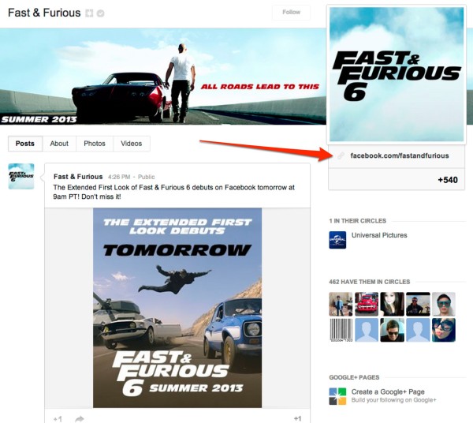The height and width of the screenshot is (423, 473).
Task: Click the share arrow icon under the post
Action: click(x=80, y=419)
